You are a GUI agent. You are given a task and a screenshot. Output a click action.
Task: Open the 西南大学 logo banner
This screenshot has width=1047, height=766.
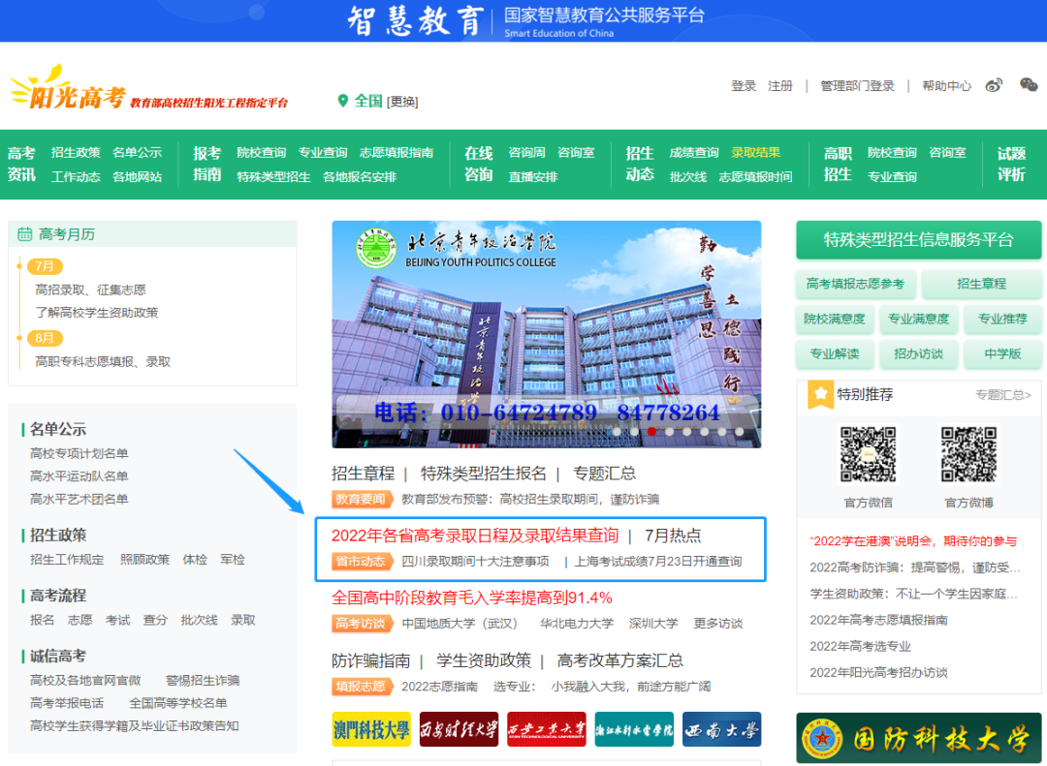(x=722, y=729)
